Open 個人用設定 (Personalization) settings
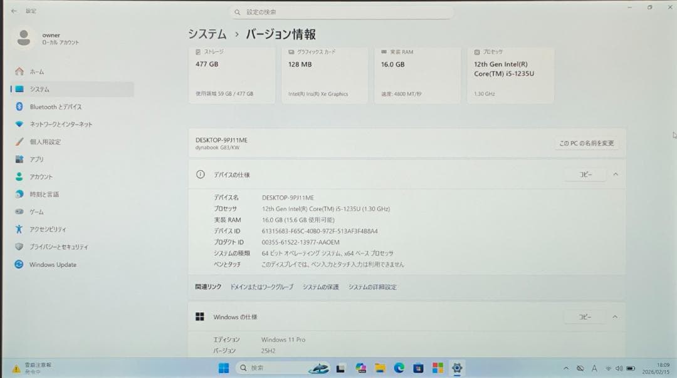 [48, 141]
